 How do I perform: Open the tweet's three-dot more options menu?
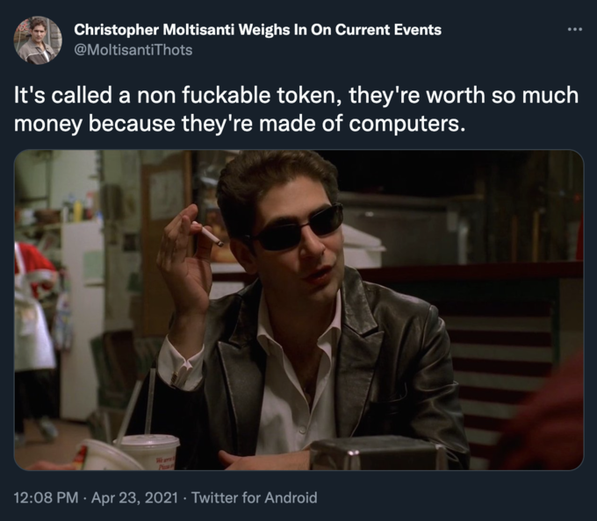[x=575, y=29]
